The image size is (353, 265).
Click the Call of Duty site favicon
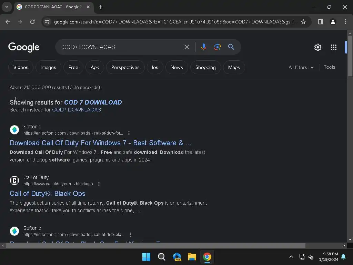click(x=14, y=180)
